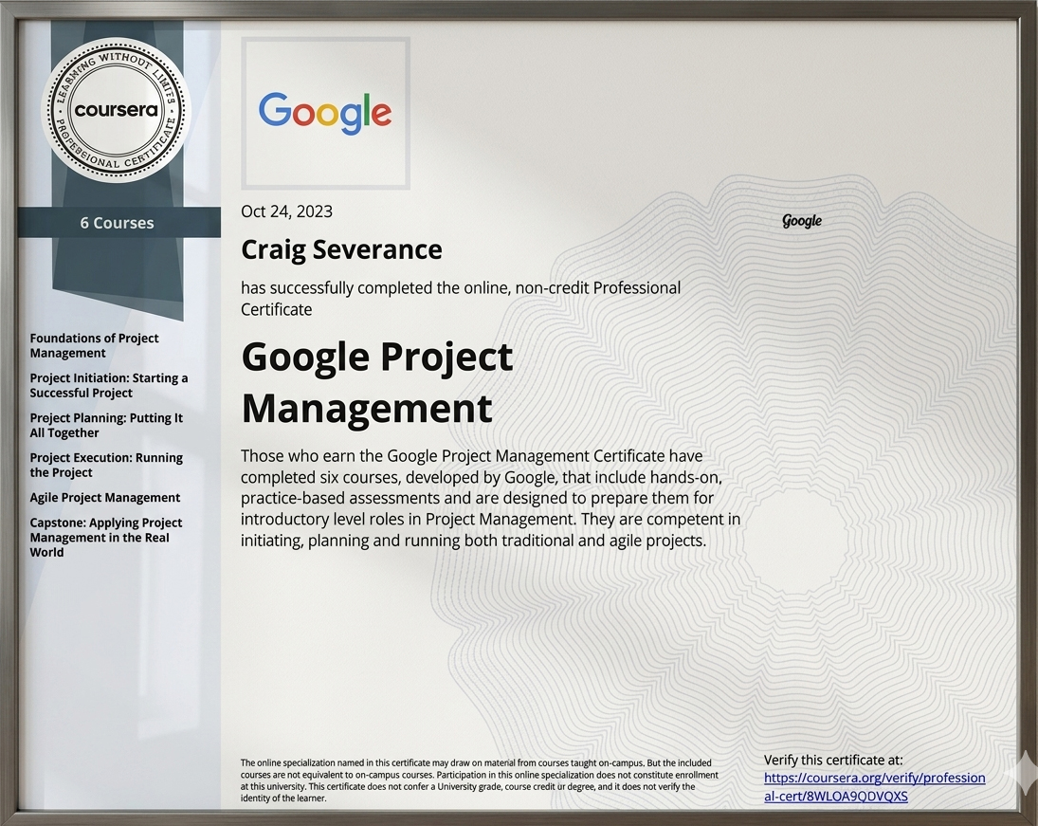
Task: Click the Coursera Professional Certificate seal
Action: point(117,110)
